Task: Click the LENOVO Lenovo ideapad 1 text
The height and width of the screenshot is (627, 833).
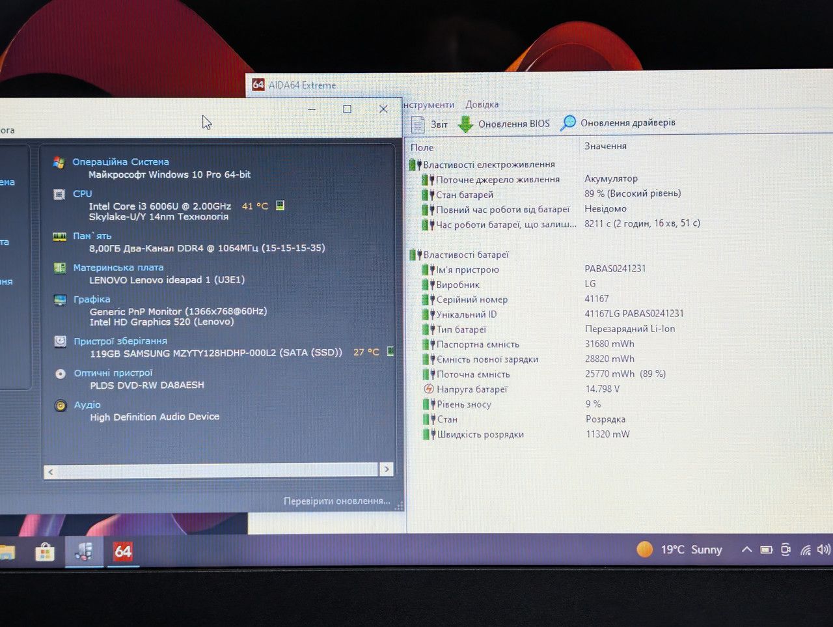Action: point(167,280)
